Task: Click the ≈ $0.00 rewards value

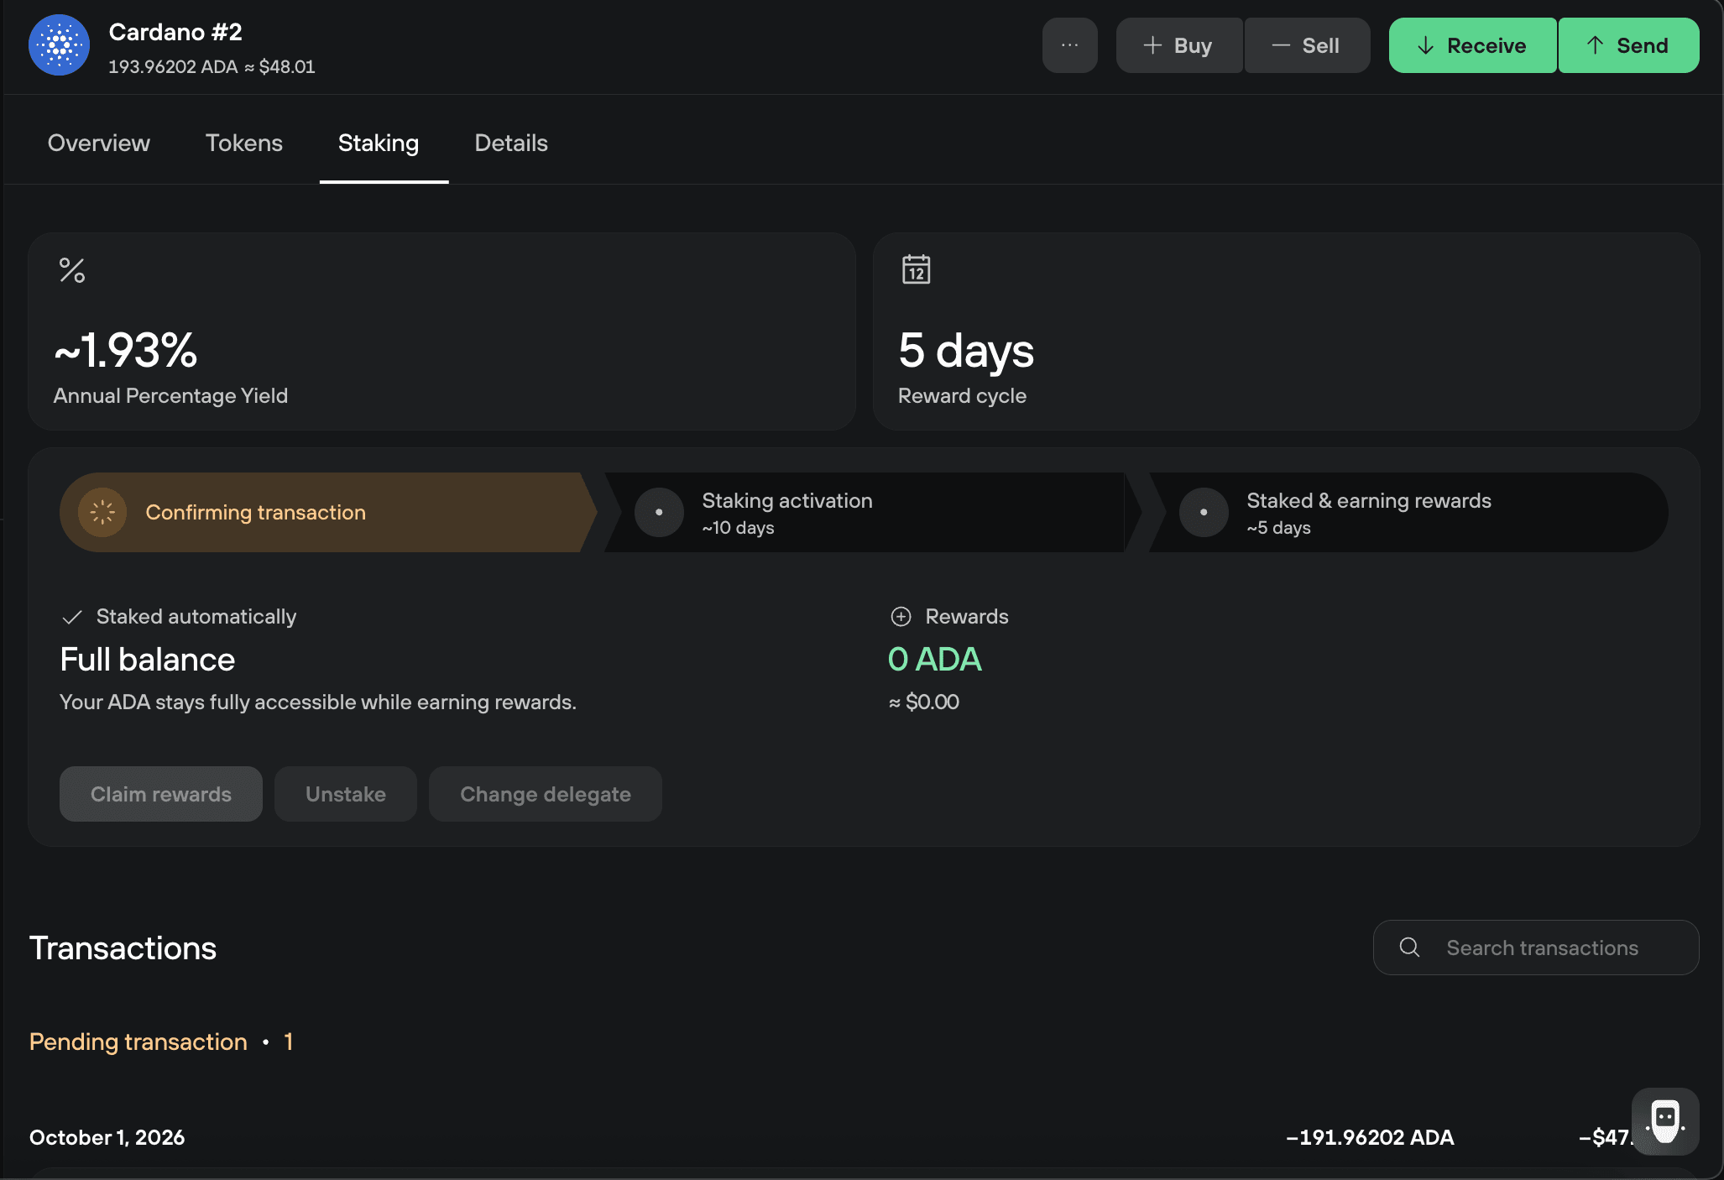Action: point(924,702)
